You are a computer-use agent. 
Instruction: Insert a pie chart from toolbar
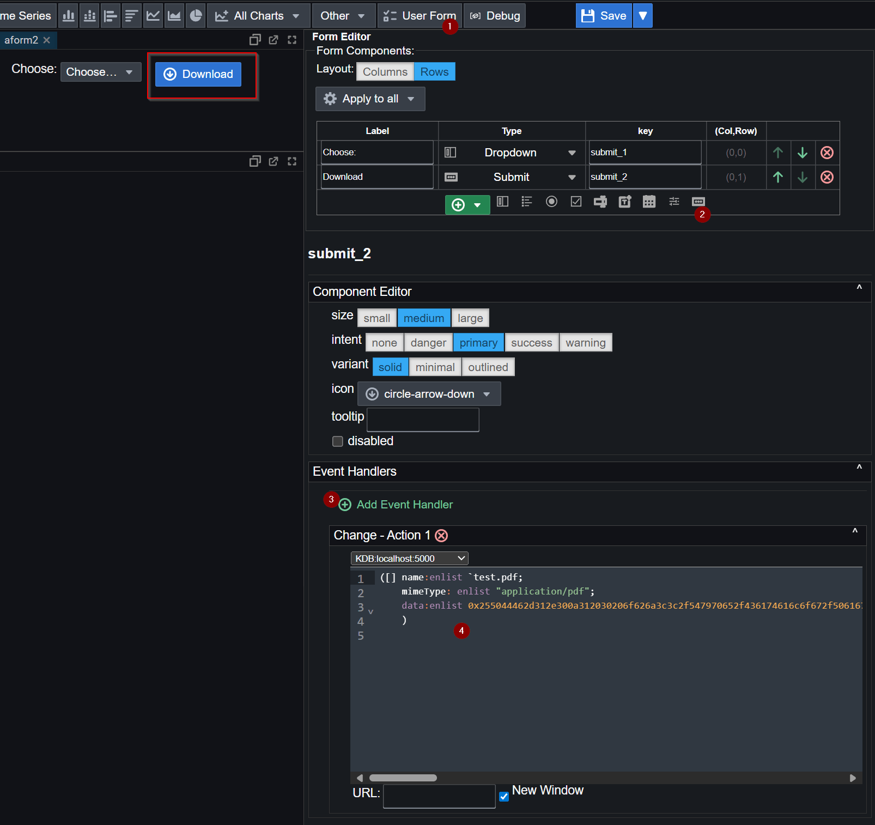click(196, 16)
